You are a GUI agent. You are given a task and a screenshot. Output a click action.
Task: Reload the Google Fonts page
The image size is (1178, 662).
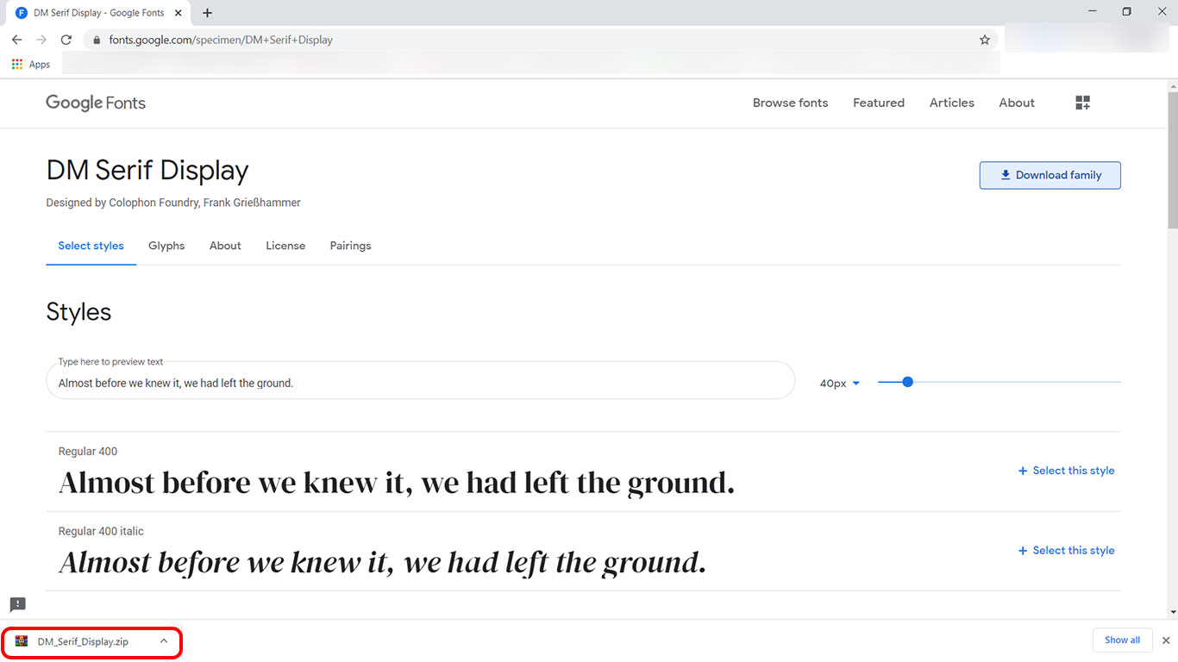point(66,40)
